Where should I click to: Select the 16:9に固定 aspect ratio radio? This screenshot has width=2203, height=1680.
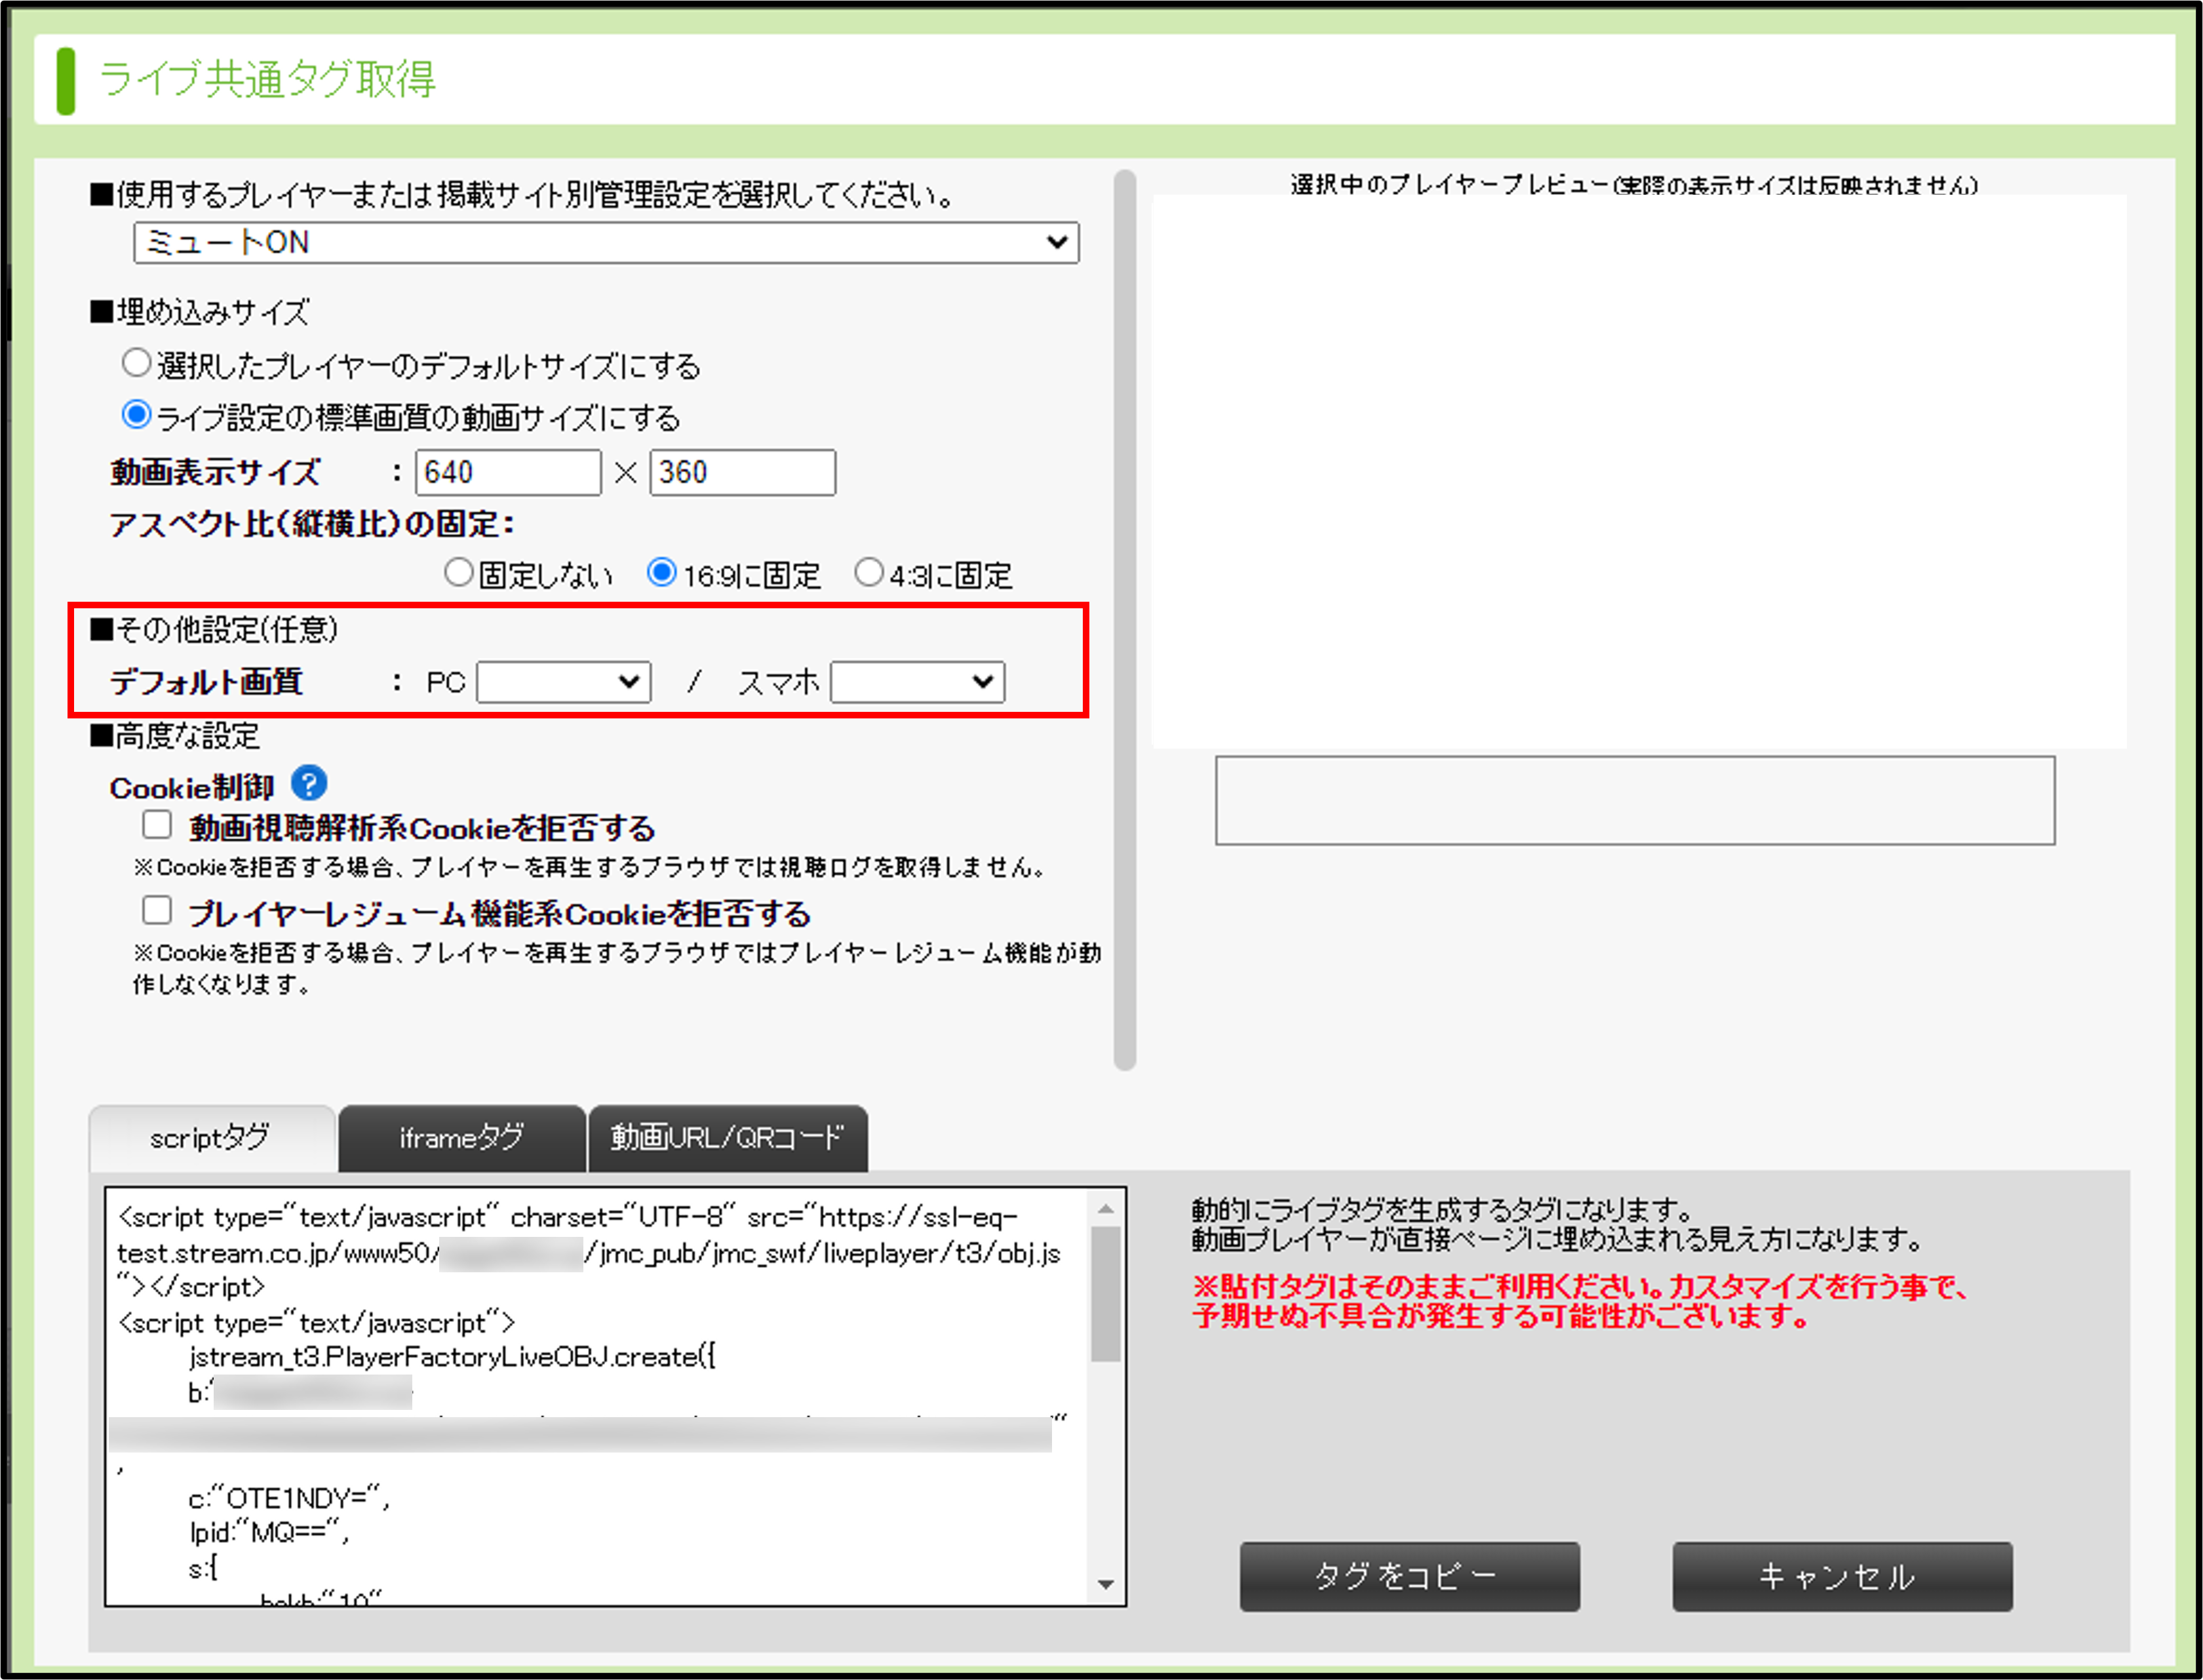[661, 573]
